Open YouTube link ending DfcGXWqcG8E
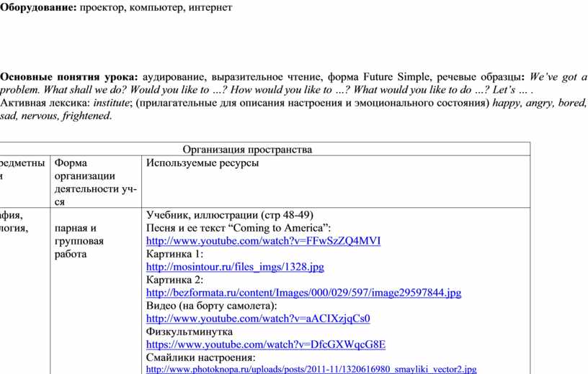 coord(266,344)
